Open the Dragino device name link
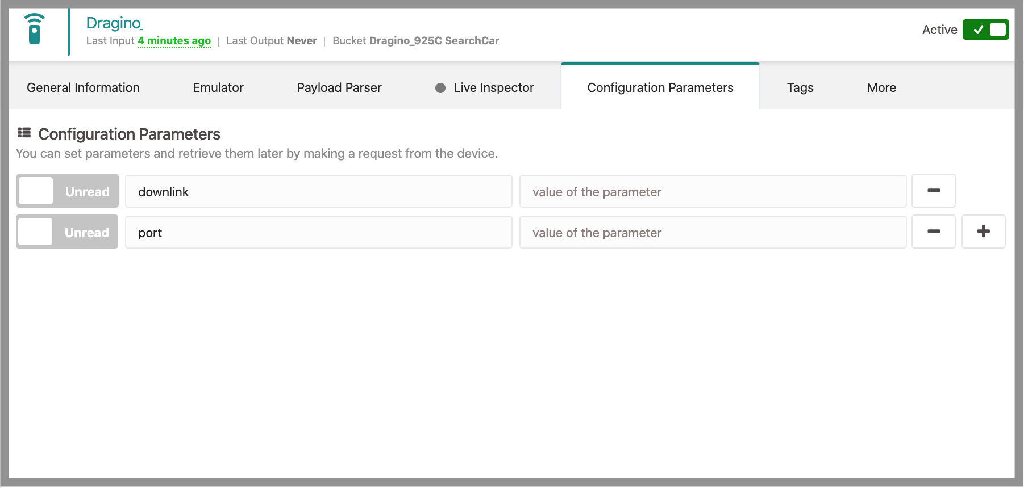This screenshot has width=1024, height=488. click(114, 23)
